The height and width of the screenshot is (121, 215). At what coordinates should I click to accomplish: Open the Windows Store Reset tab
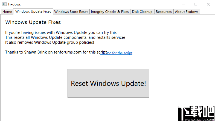coord(71,12)
